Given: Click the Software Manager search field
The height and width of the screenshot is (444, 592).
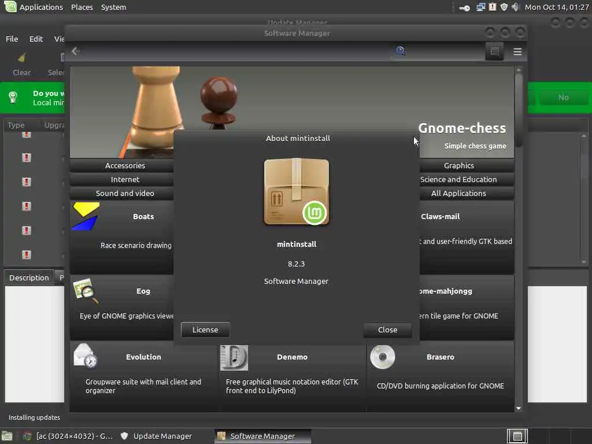Looking at the screenshot, I should tap(438, 51).
